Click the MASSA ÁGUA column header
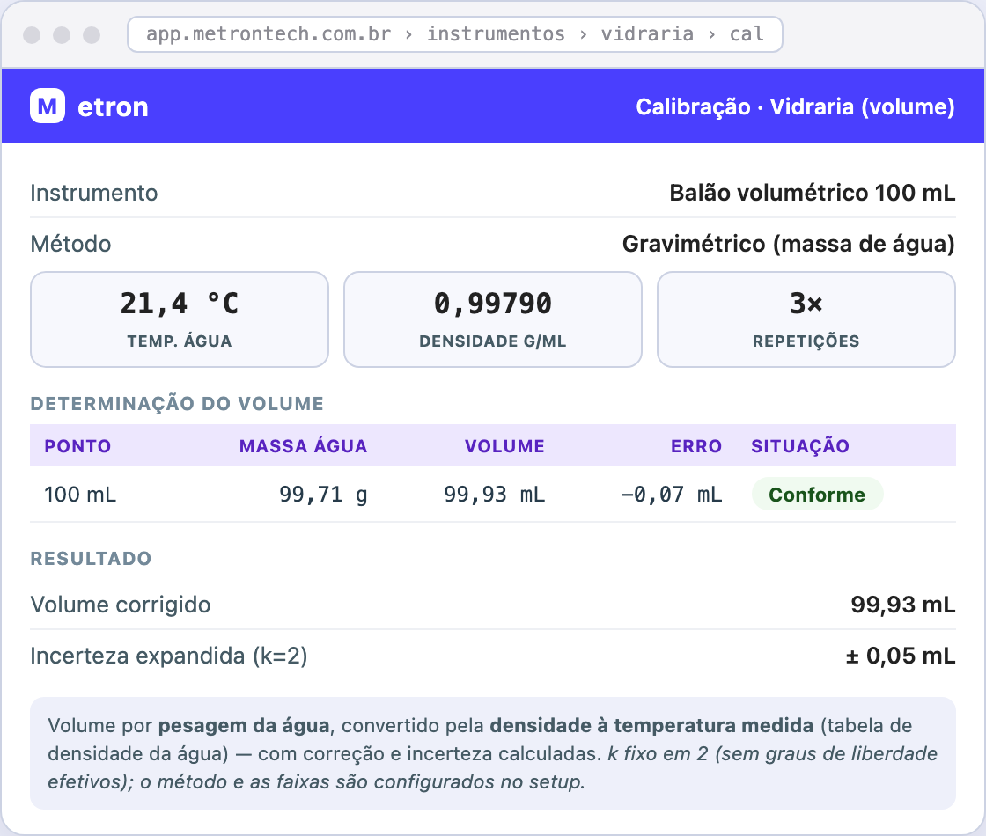 (304, 446)
